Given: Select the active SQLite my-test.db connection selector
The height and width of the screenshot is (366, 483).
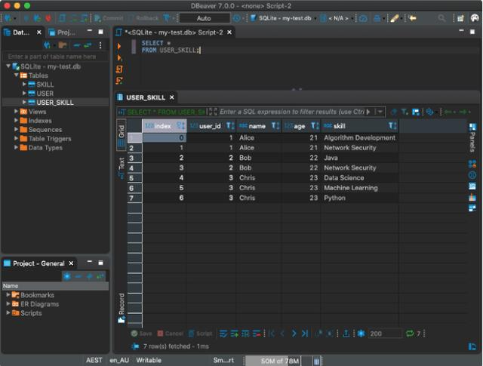Looking at the screenshot, I should [x=285, y=17].
